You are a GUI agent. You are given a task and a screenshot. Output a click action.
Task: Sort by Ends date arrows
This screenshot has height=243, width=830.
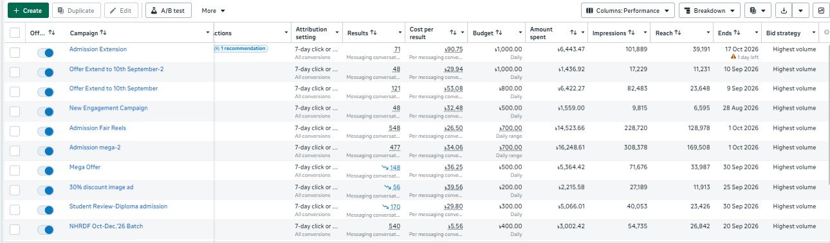(737, 33)
